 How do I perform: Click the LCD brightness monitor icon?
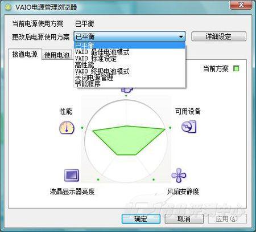(72, 176)
